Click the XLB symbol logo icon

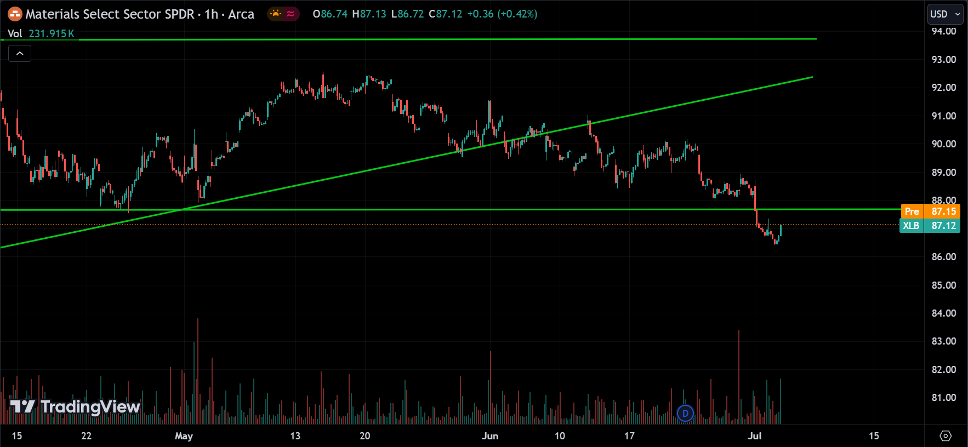(15, 14)
